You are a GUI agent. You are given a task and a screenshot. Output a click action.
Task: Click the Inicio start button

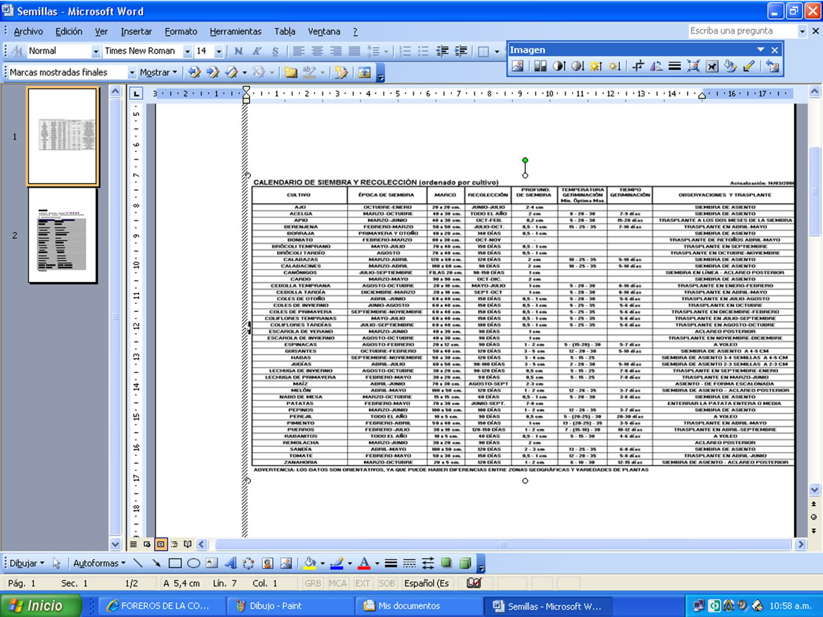[x=41, y=606]
